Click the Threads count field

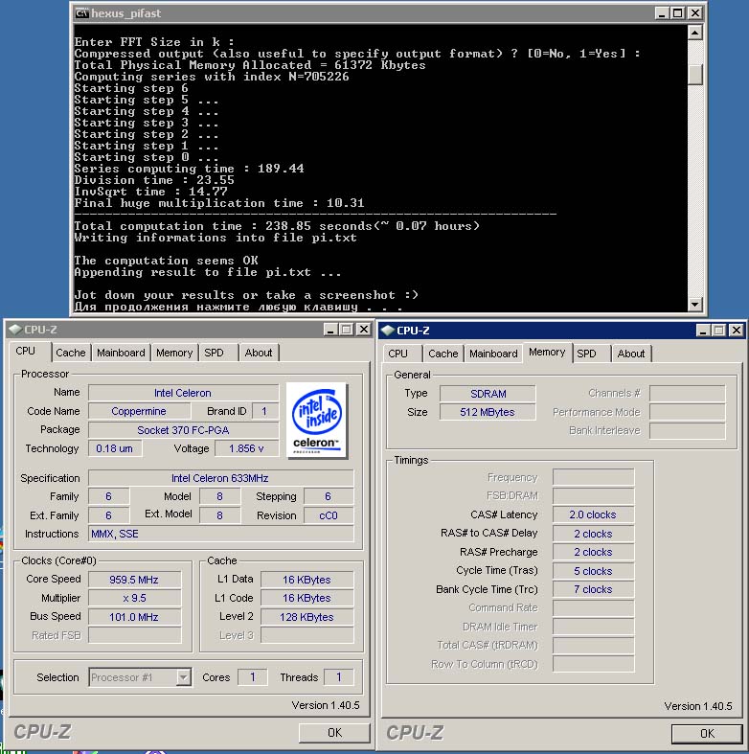[339, 677]
